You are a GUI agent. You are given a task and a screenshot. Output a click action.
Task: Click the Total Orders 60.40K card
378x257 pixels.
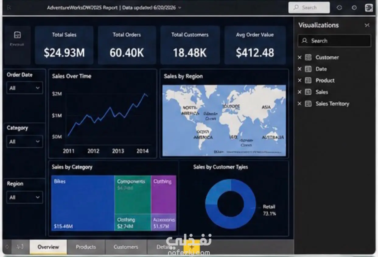pos(127,45)
